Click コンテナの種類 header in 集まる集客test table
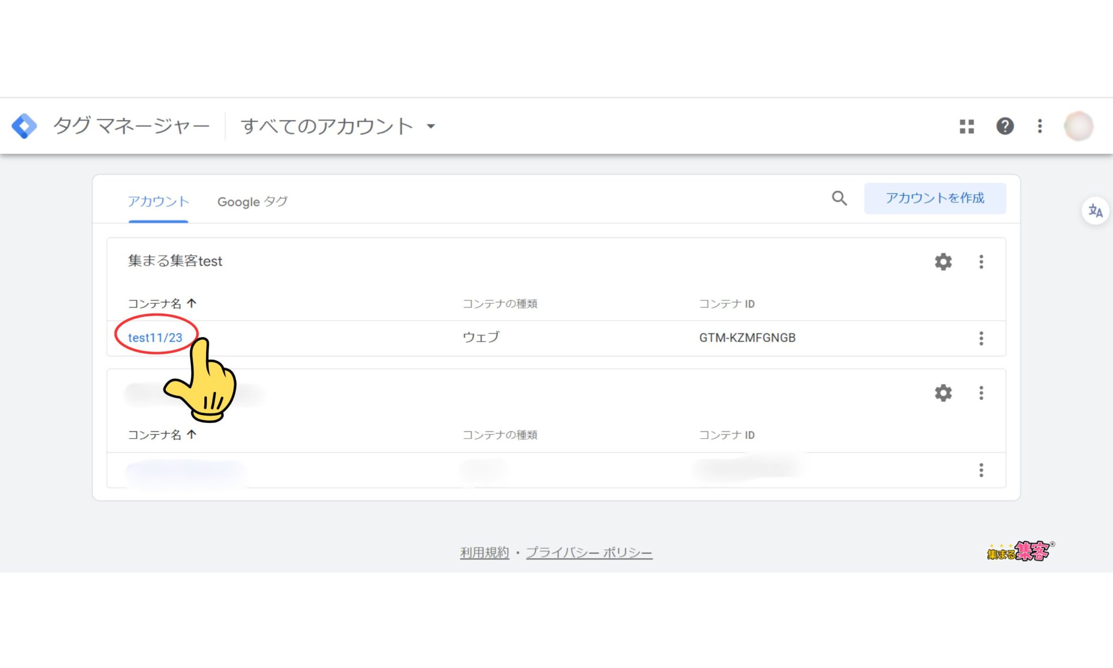This screenshot has height=668, width=1113. 500,304
